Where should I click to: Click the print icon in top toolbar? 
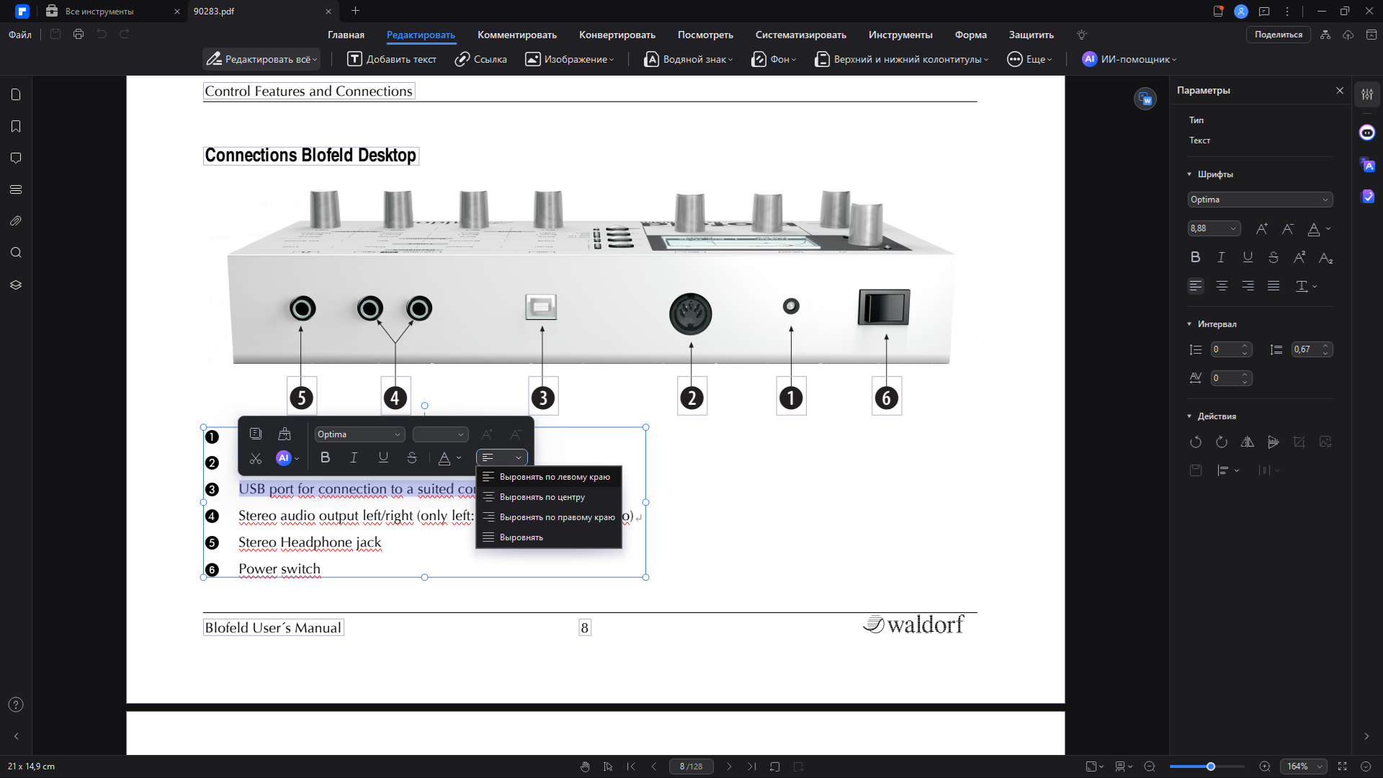point(79,34)
